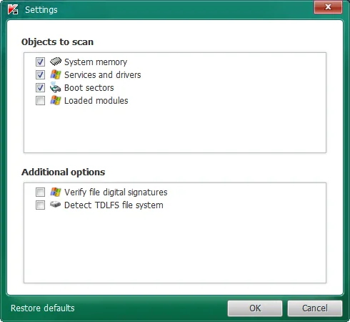Close the Settings window
Image resolution: width=350 pixels, height=322 pixels.
tap(328, 7)
